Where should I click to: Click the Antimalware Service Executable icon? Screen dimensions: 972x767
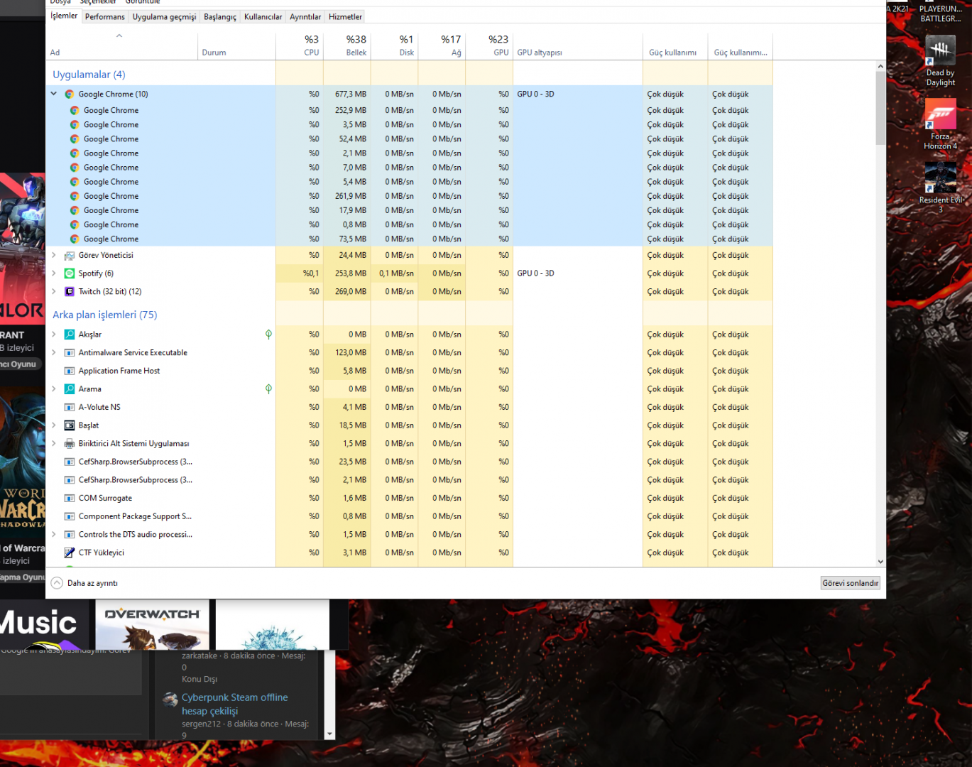(70, 353)
